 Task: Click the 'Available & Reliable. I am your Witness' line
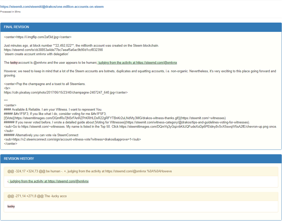pos(53,110)
